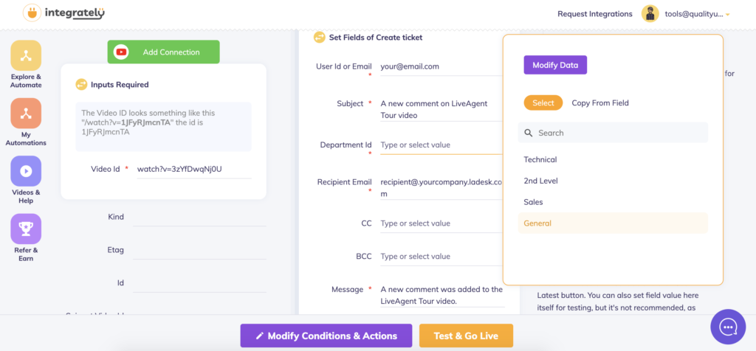Click the Etag field line

pos(199,251)
